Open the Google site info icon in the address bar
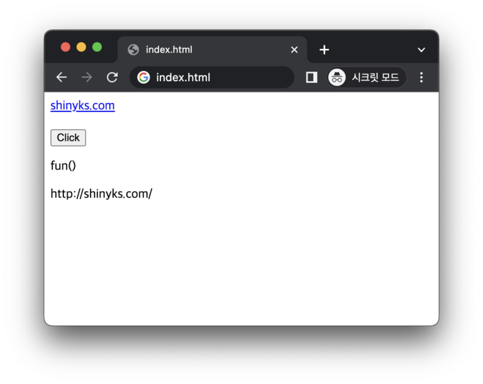483x384 pixels. click(x=143, y=77)
